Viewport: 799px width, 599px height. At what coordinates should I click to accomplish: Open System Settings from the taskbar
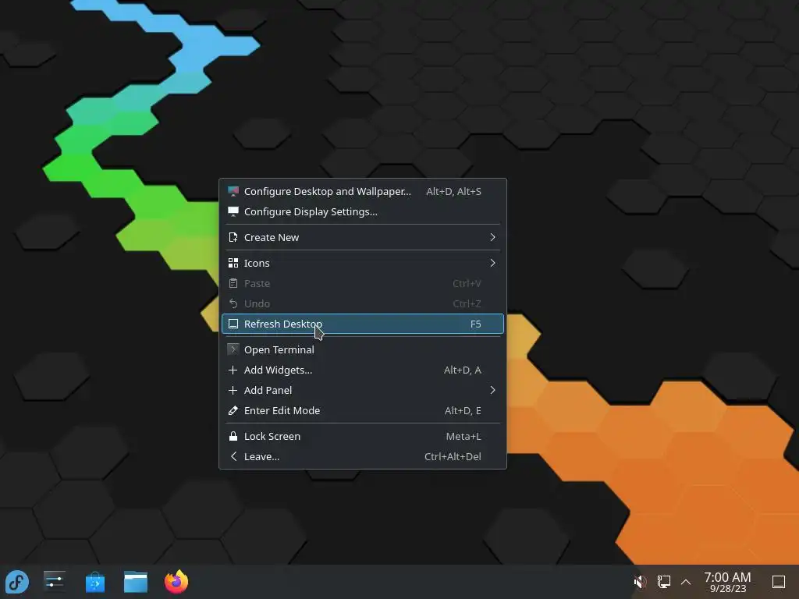(x=55, y=582)
